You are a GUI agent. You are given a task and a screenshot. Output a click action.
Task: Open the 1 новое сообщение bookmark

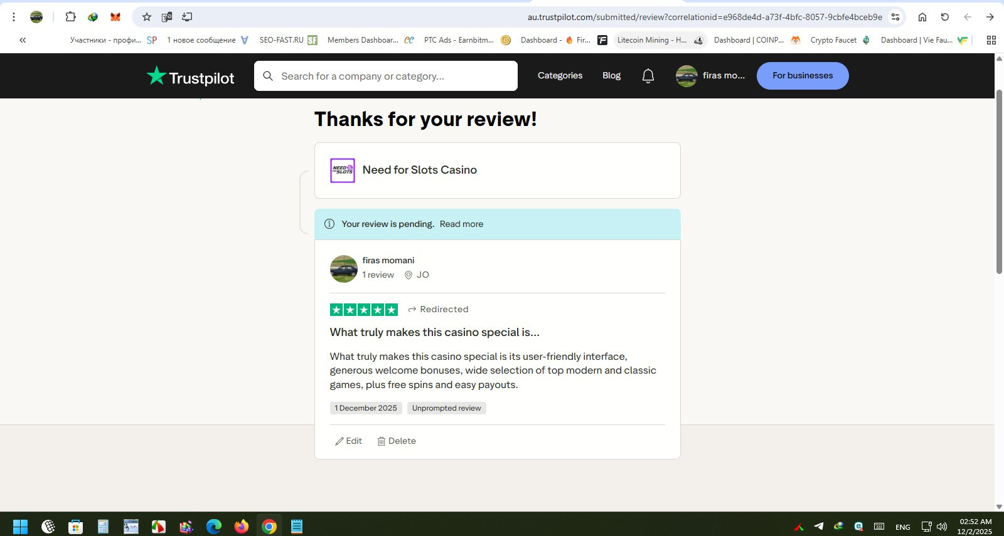pyautogui.click(x=207, y=40)
